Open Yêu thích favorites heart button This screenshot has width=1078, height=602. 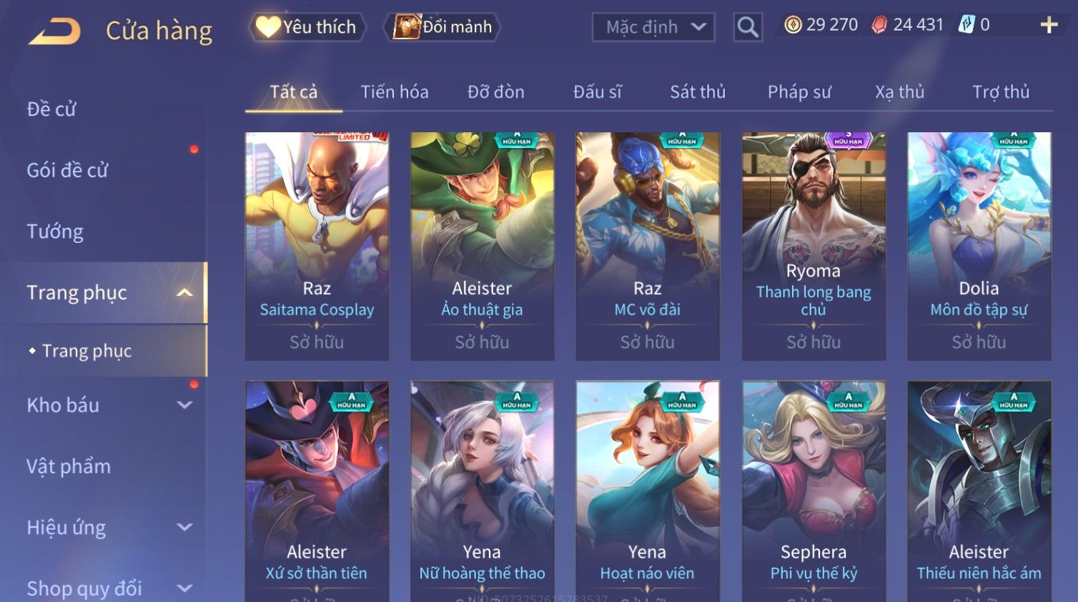[307, 27]
